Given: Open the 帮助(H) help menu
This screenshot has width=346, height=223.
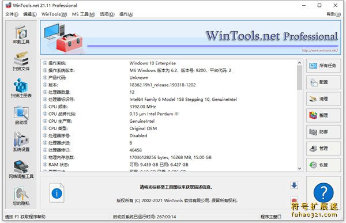Looking at the screenshot, I should tap(334, 14).
